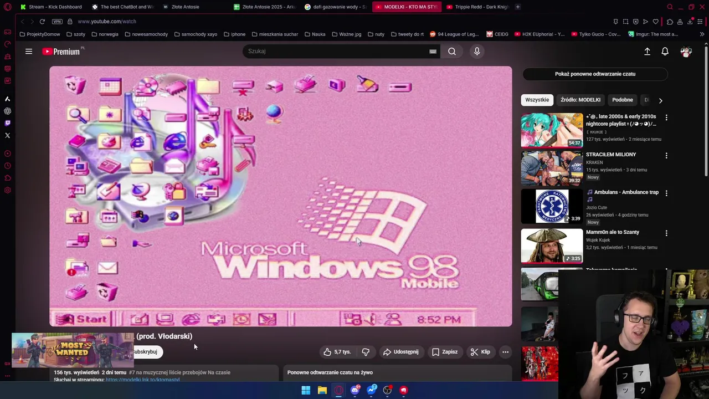Open options menu for nightcore playlist video

(666, 117)
